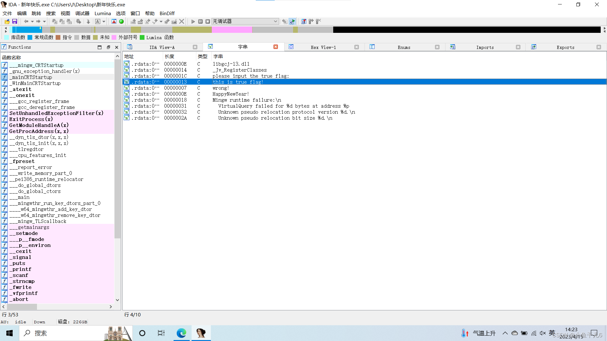Select the string 'this is true flag!' row
The image size is (607, 341).
point(238,82)
